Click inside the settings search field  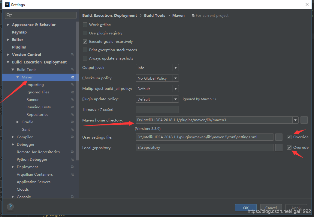[x=41, y=15]
